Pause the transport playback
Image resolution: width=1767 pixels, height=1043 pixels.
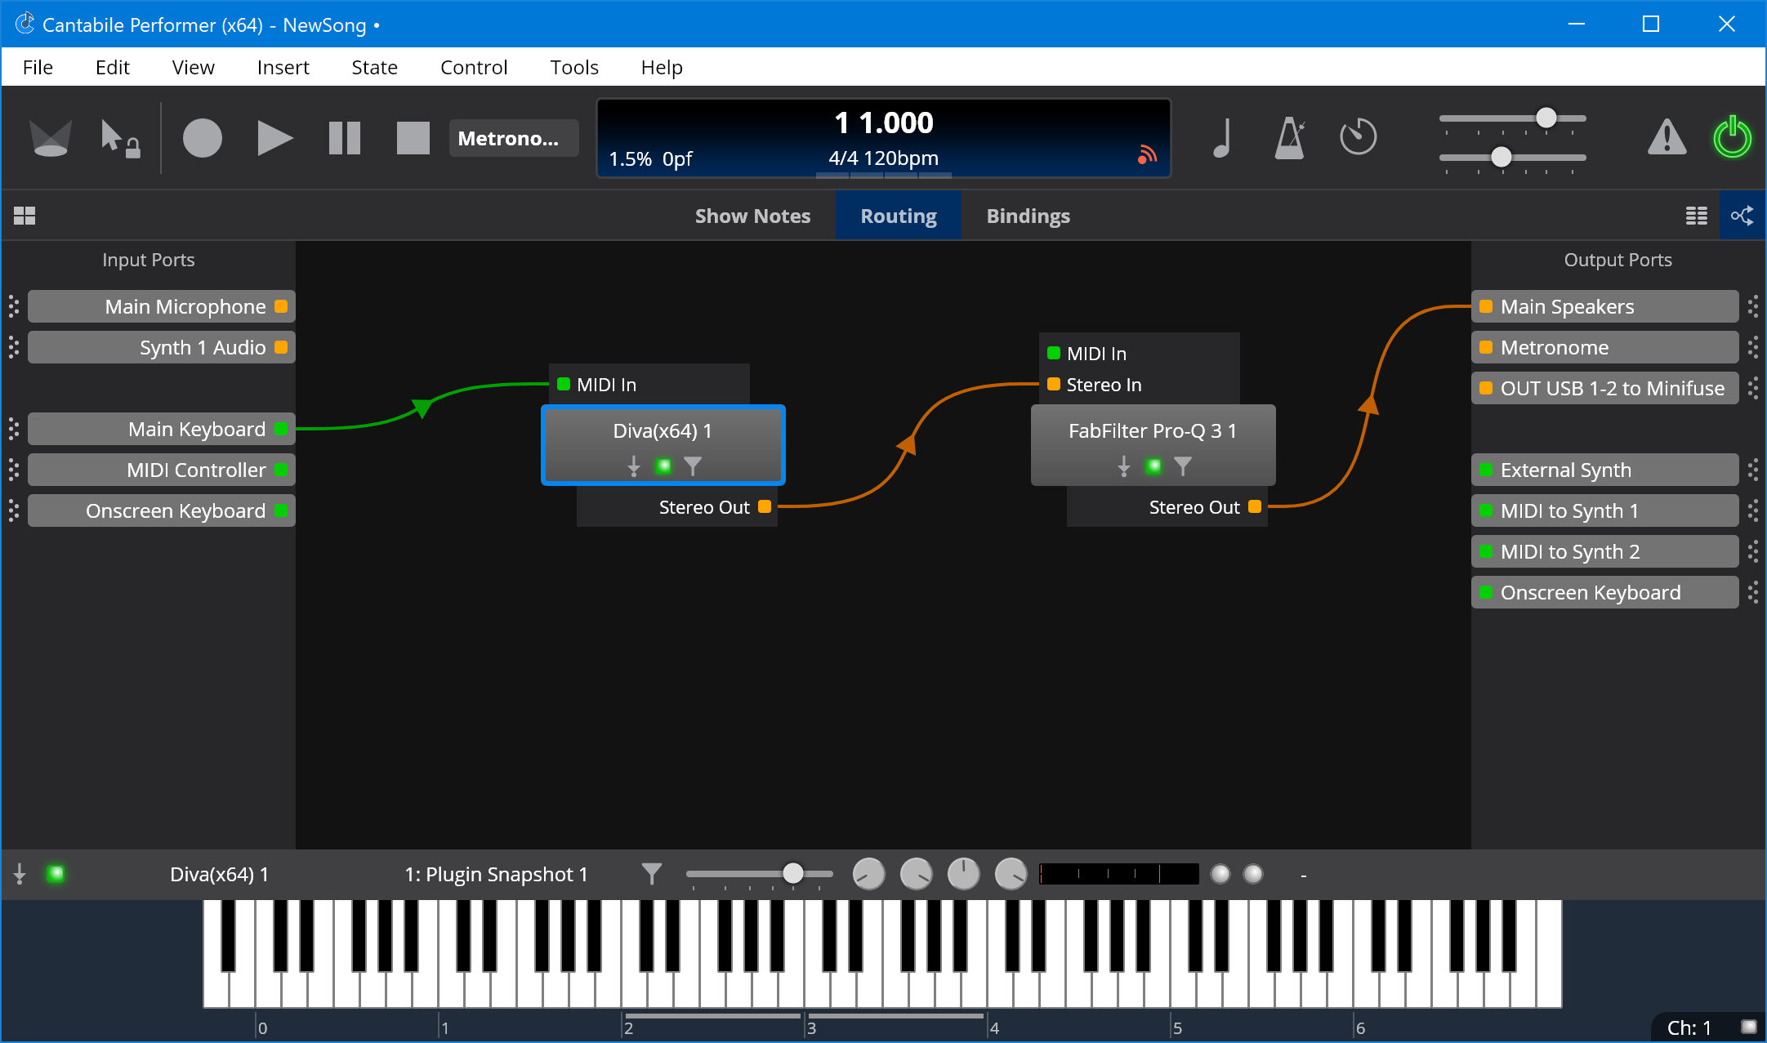click(x=344, y=138)
